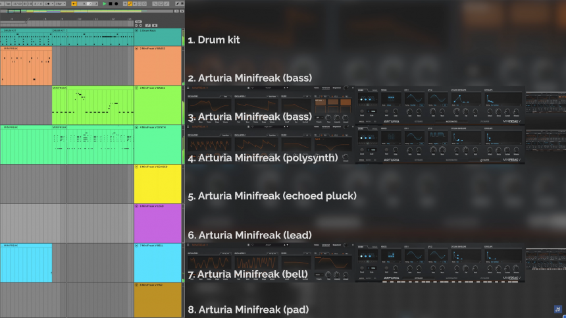Fold the 4 MiniFreak V SYNTH track
Image resolution: width=566 pixels, height=318 pixels.
[136, 127]
